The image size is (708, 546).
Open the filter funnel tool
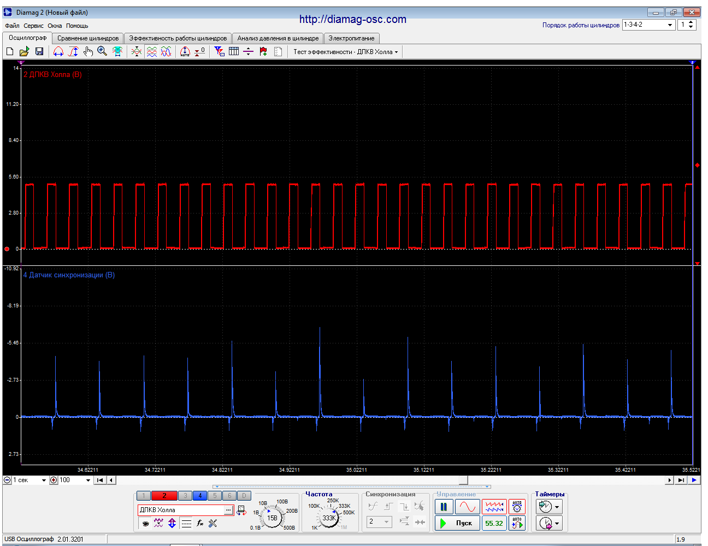coord(219,51)
